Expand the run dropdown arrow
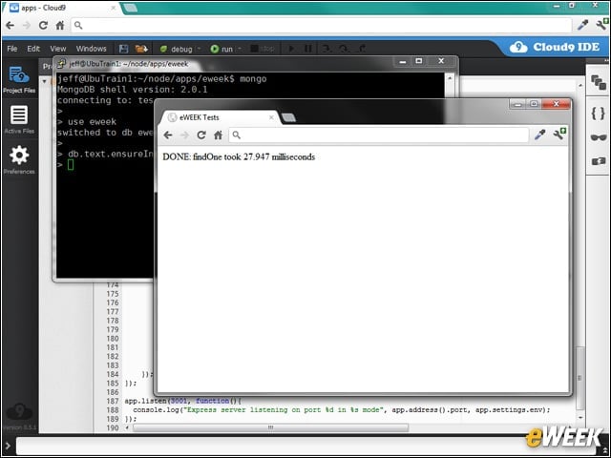This screenshot has width=611, height=458. [240, 49]
